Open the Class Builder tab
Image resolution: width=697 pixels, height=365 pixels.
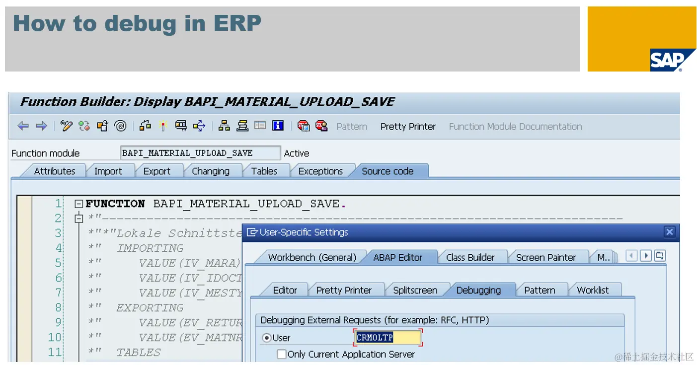[x=470, y=257]
